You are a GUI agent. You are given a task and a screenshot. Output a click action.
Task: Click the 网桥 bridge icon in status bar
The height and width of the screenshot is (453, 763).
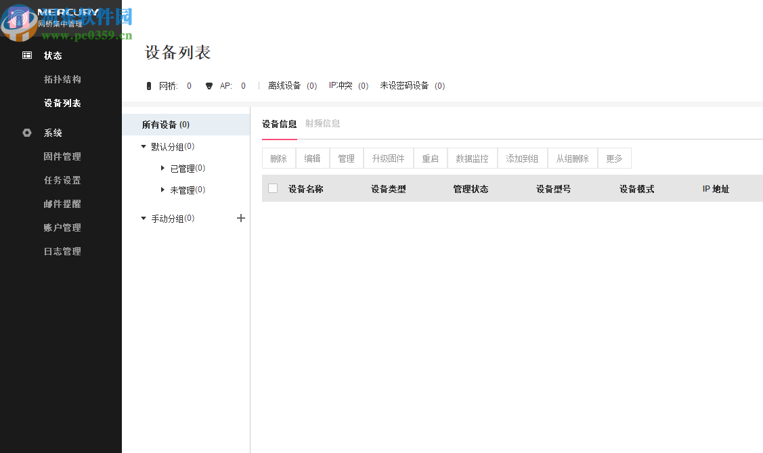(x=150, y=85)
